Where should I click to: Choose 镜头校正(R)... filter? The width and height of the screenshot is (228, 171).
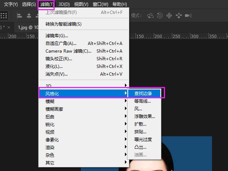click(x=84, y=59)
